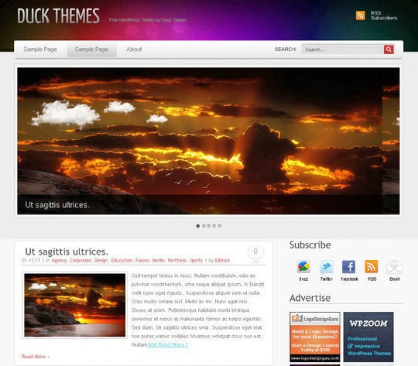Open the Agency category link

tap(59, 261)
